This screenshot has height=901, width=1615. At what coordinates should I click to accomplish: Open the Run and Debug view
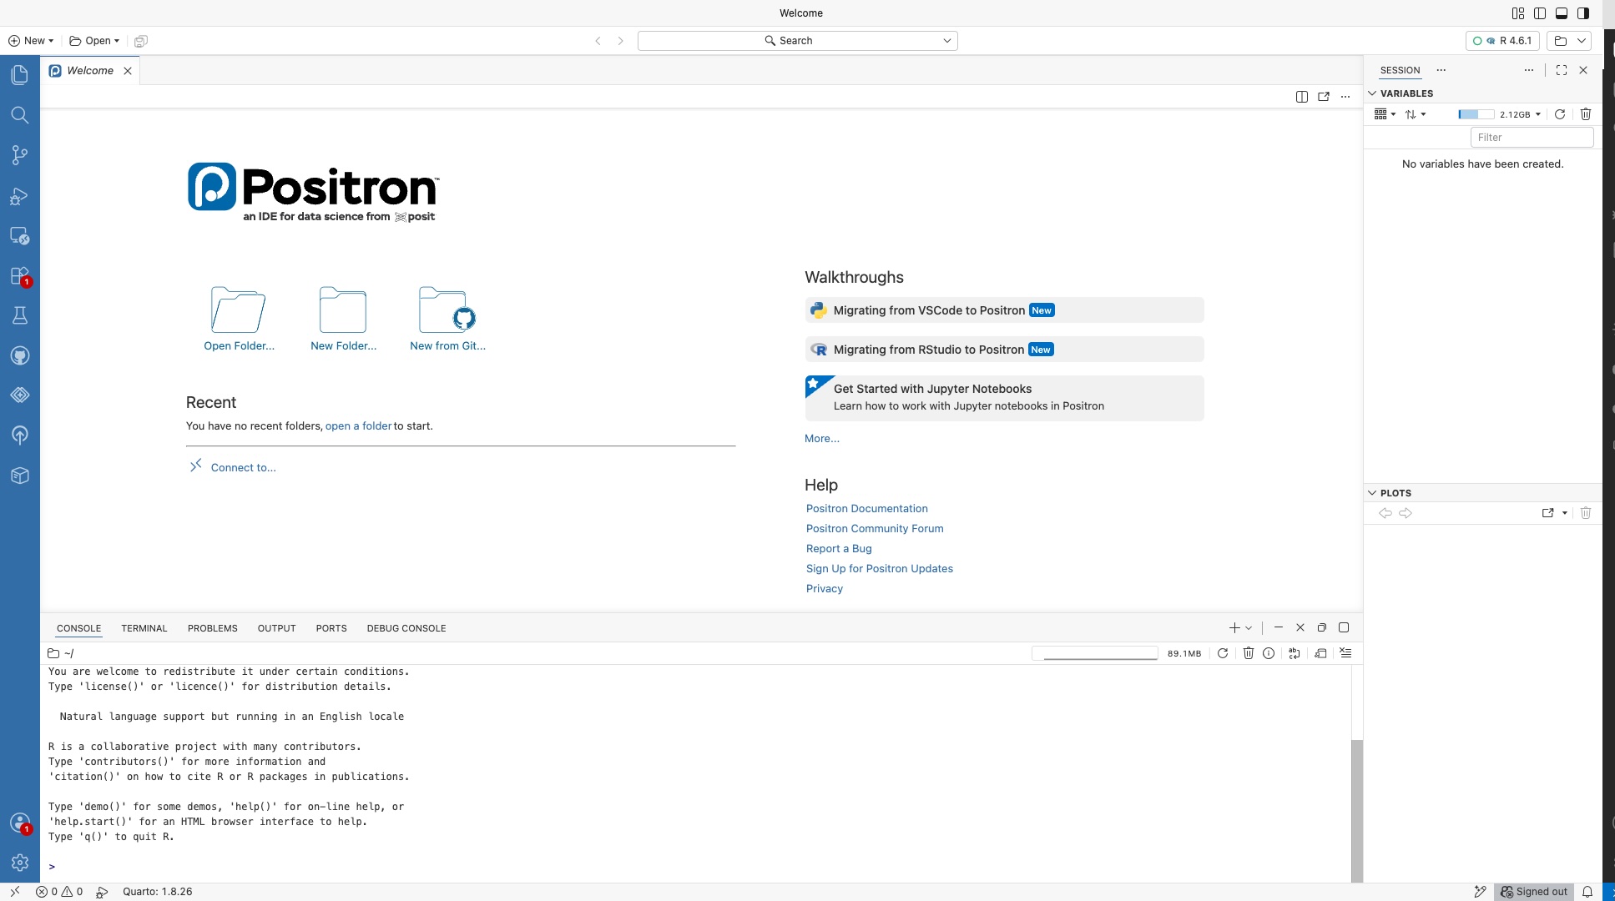(x=20, y=196)
